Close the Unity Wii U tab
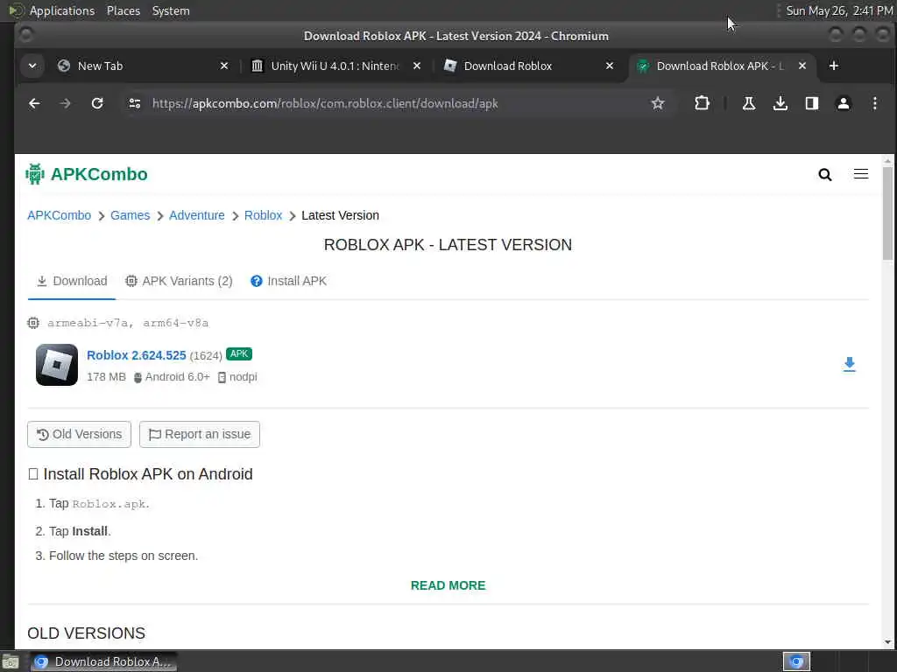Image resolution: width=897 pixels, height=672 pixels. (x=417, y=66)
